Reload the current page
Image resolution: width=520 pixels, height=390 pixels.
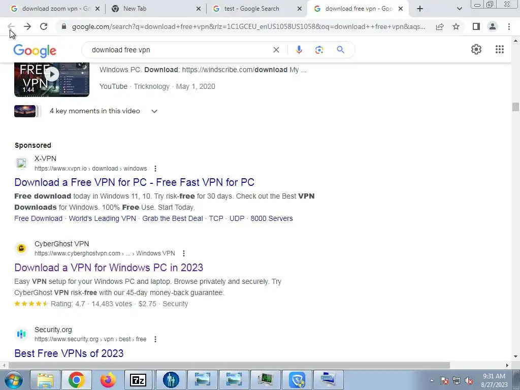[44, 26]
